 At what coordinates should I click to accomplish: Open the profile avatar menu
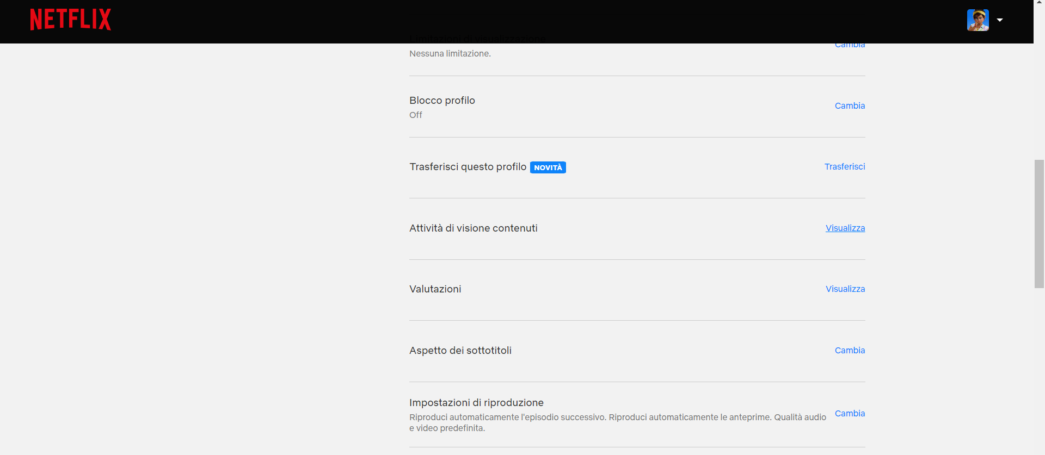(978, 20)
